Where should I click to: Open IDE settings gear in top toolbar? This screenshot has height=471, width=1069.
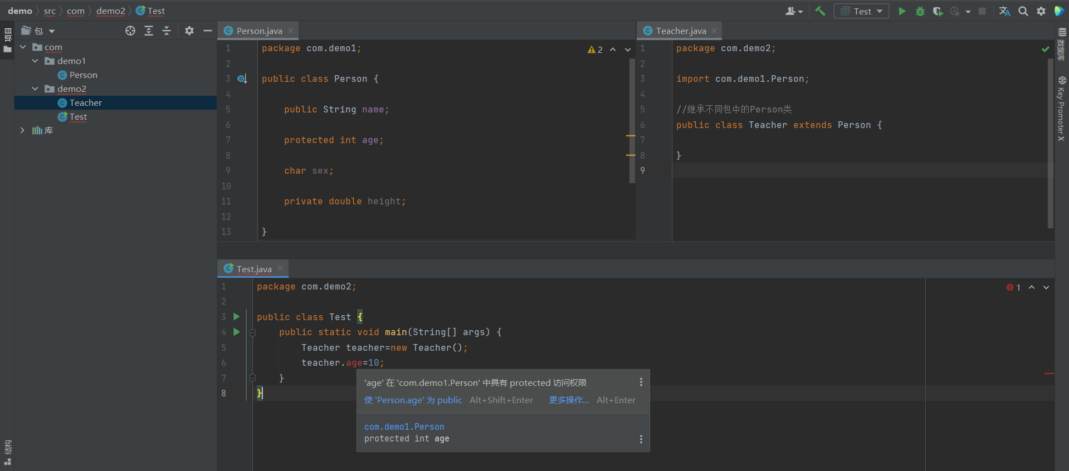(1041, 11)
